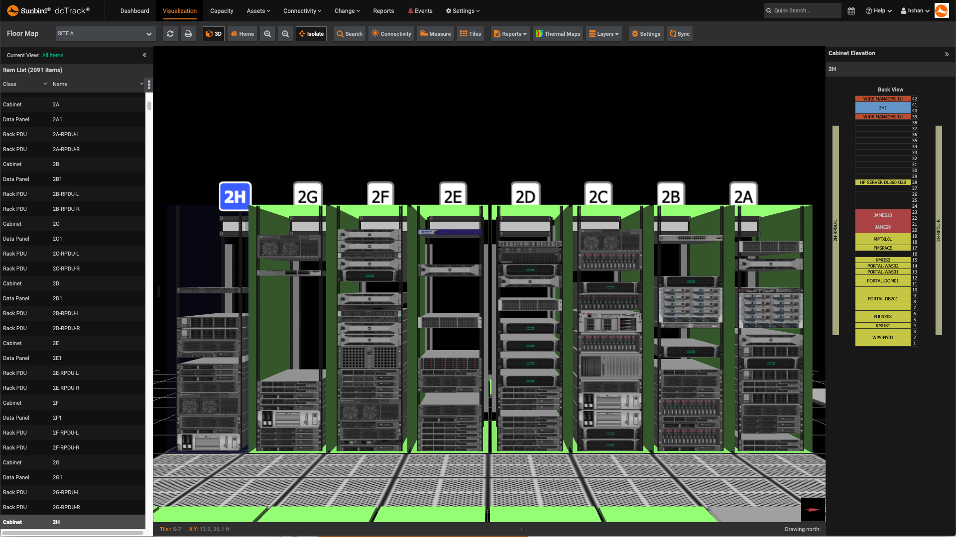The image size is (956, 537).
Task: Open the SITE A location selector
Action: coord(105,34)
